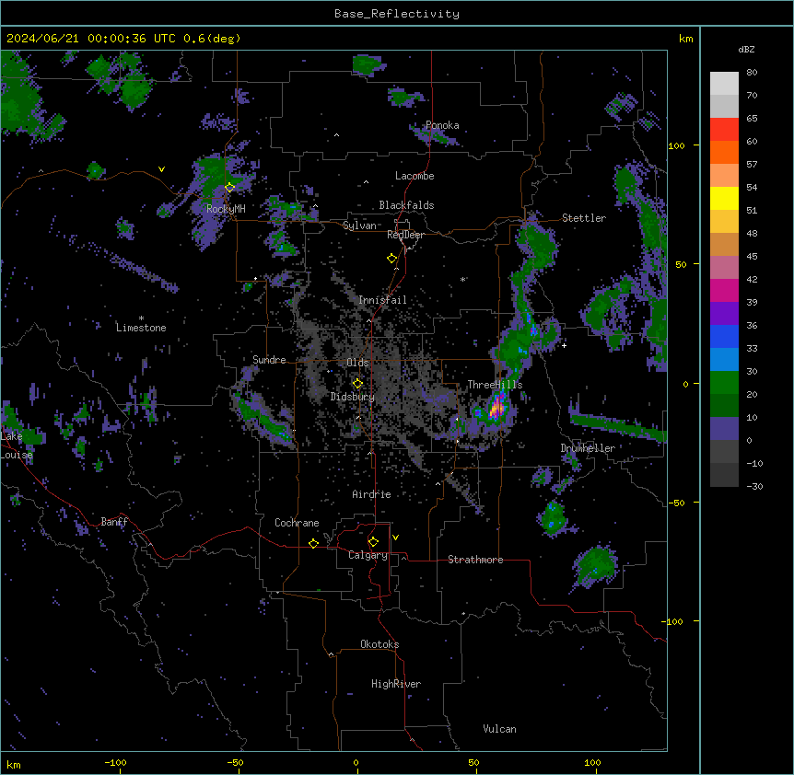
Task: Choose the slate-purple 10 dBZ legend swatch
Action: click(x=724, y=428)
